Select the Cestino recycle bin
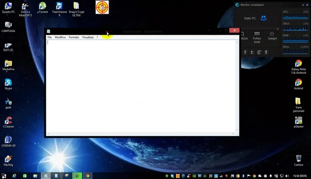This screenshot has width=311, height=179. pos(299,160)
